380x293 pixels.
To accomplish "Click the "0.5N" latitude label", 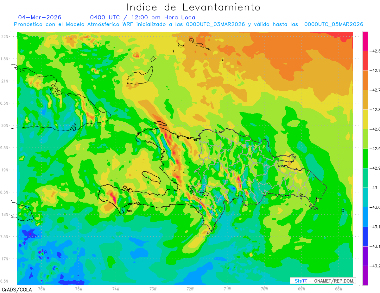I will tap(5, 103).
